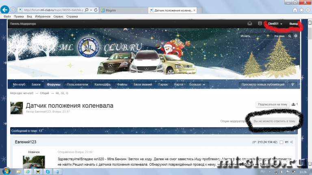The height and width of the screenshot is (175, 312).
Task: Follow the ML, GL, G breadcrumb
Action: (62, 93)
